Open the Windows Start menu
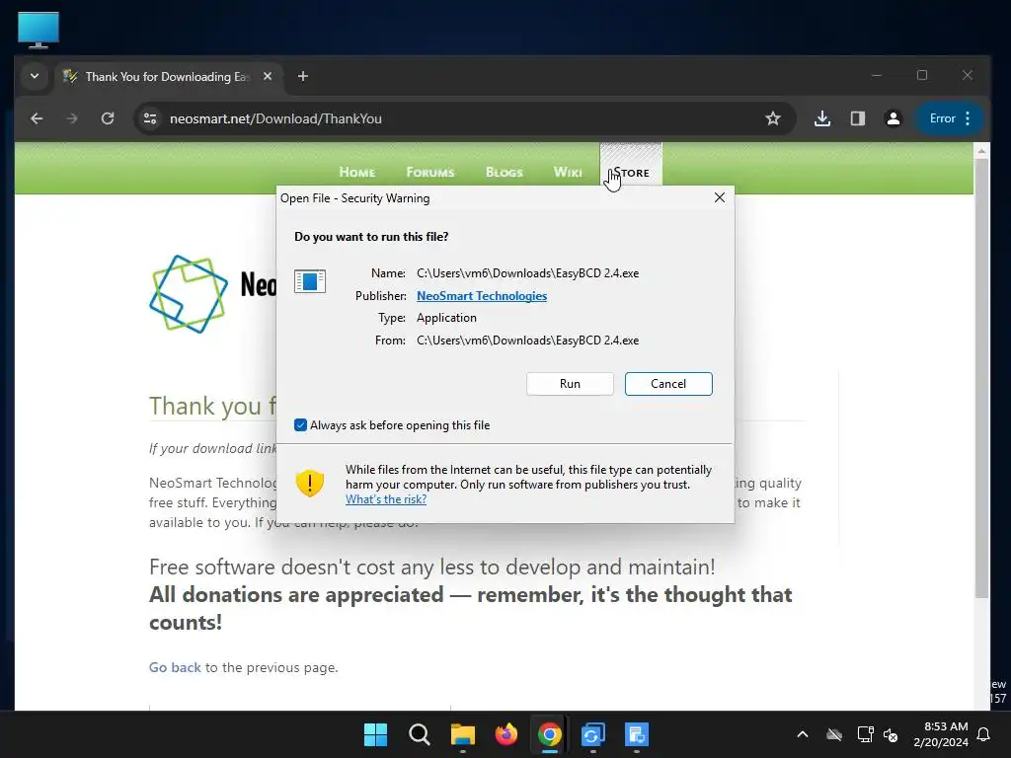The image size is (1011, 758). pos(375,734)
